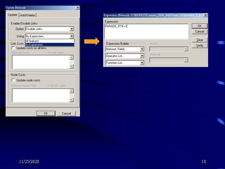
Task: Open the Operator List... dropdown
Action: point(125,56)
